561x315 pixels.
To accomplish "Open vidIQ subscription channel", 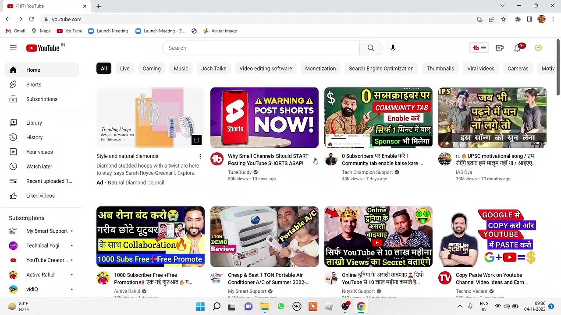I will [x=42, y=289].
